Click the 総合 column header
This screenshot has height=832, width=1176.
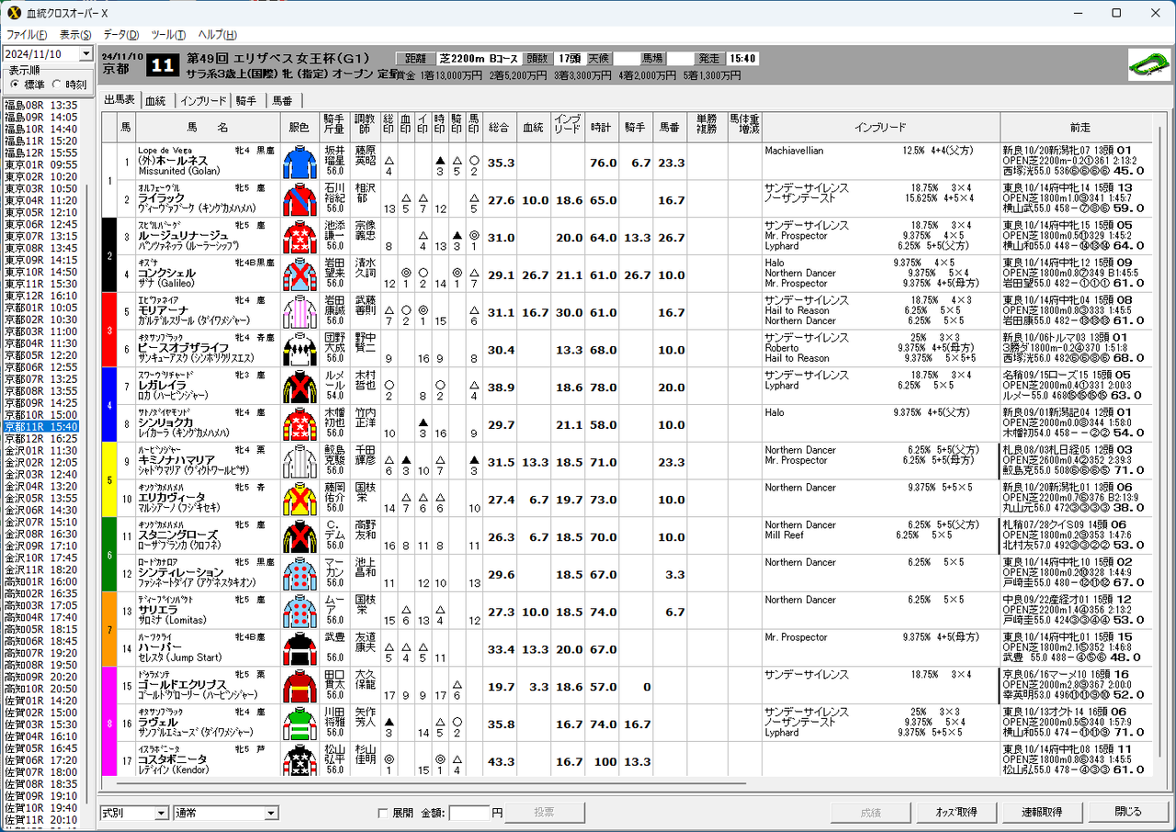pos(500,128)
